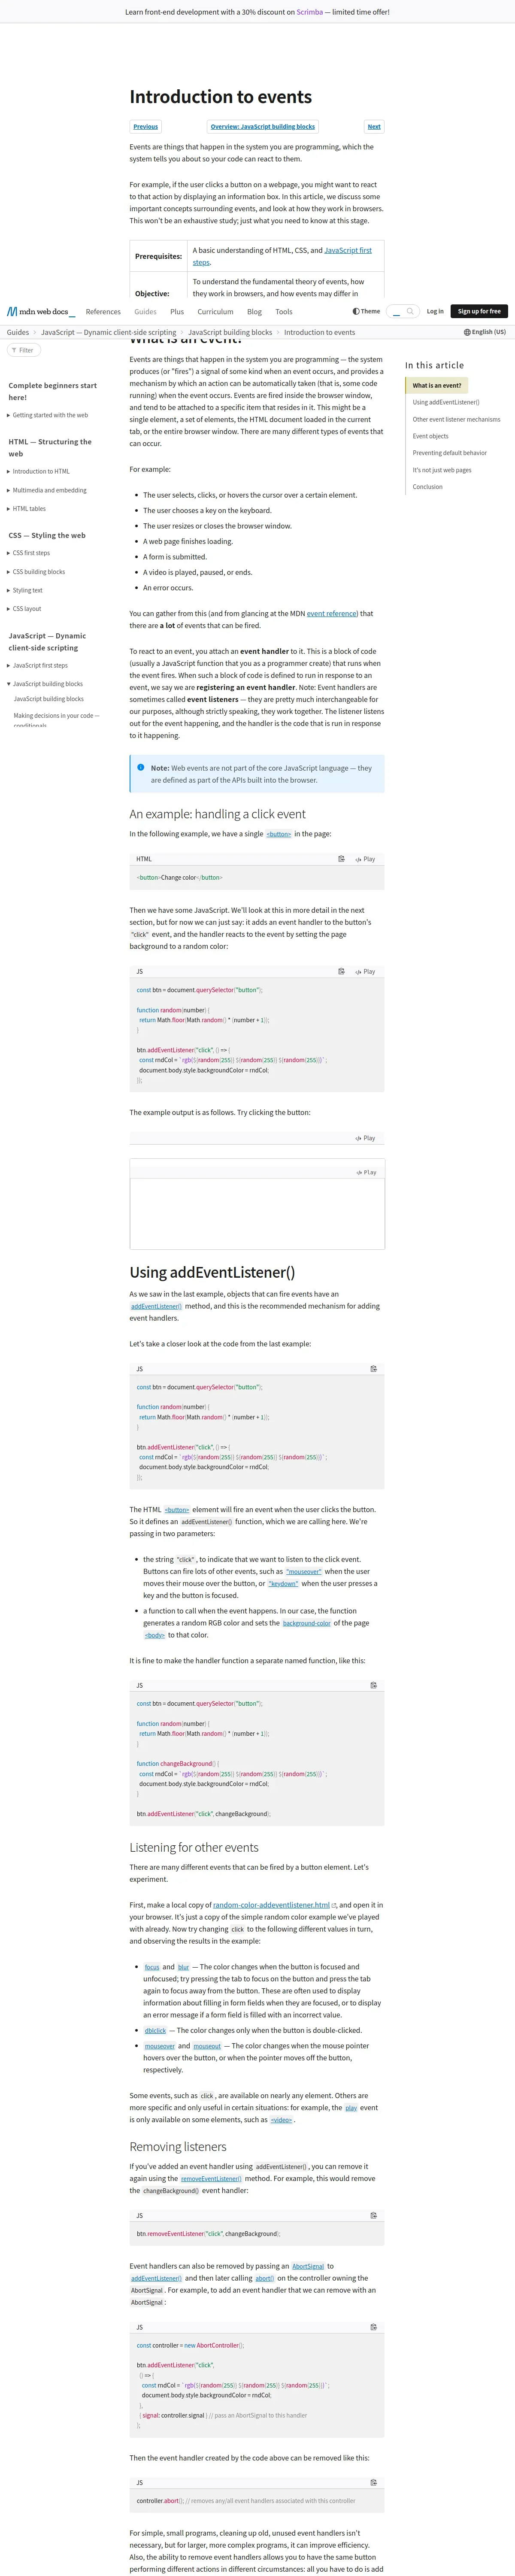
Task: Open 'Complete beginners start here!' sidebar link
Action: (x=52, y=391)
